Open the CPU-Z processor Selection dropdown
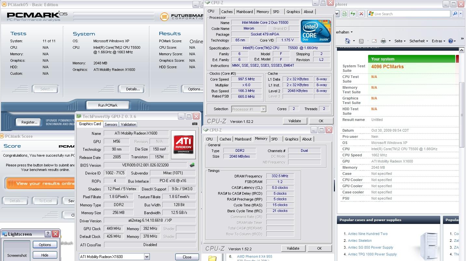 [263, 109]
